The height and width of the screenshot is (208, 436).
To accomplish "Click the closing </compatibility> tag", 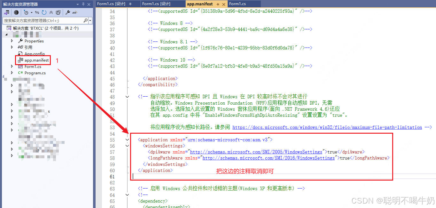I will 158,85.
